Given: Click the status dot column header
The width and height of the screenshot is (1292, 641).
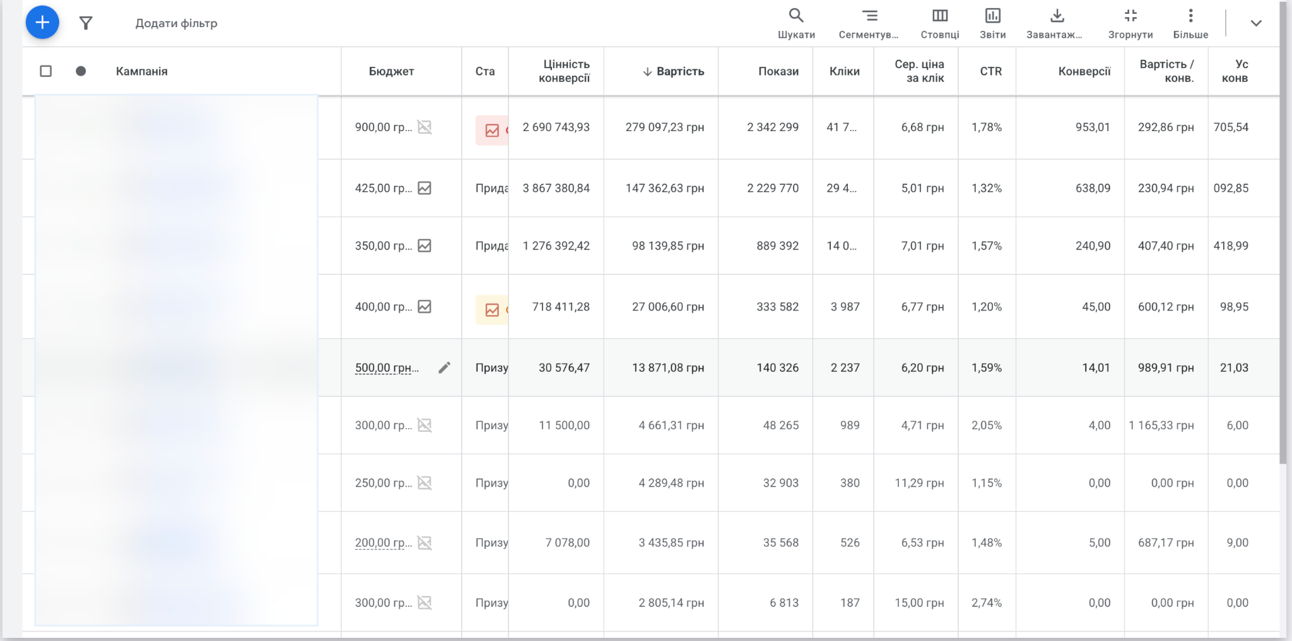Looking at the screenshot, I should 81,71.
